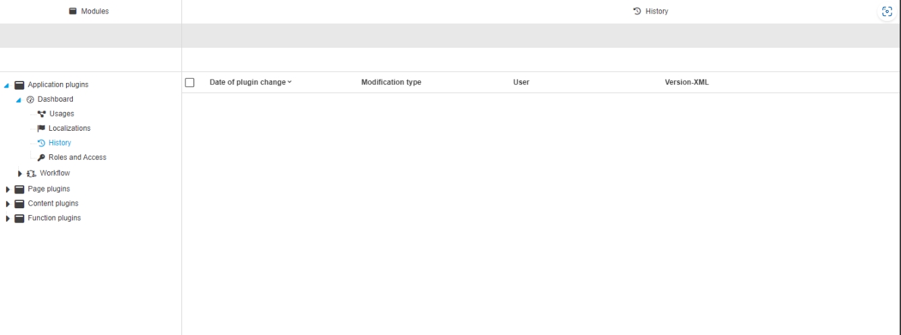Open Usages under Dashboard

click(x=61, y=114)
